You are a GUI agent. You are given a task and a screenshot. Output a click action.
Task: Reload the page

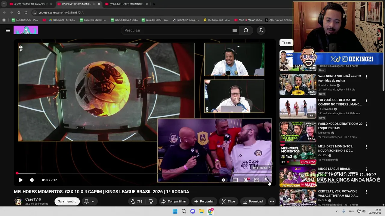(19, 13)
